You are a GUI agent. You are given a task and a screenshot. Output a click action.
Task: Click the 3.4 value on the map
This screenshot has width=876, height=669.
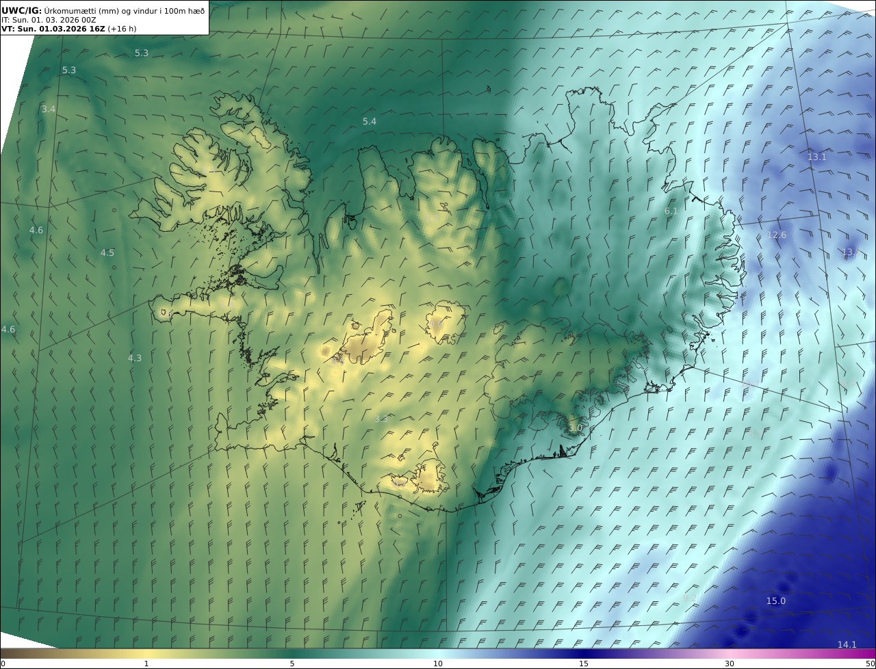tap(48, 109)
